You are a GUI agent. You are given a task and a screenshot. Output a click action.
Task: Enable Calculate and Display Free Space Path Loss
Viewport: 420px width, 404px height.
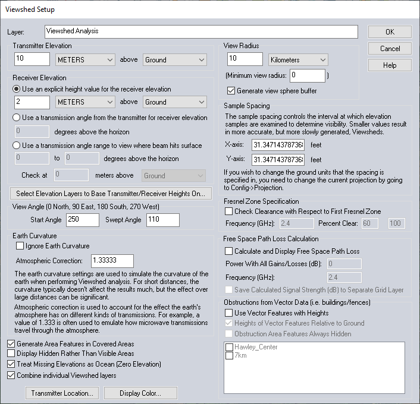click(x=229, y=251)
